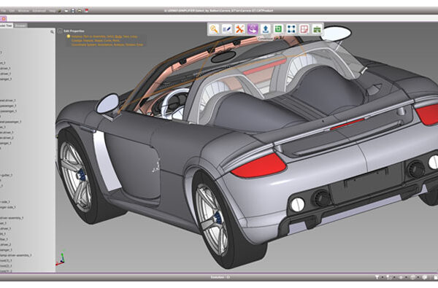Image resolution: width=438 pixels, height=288 pixels.
Task: Click the blue four-node points icon
Action: coord(291,28)
